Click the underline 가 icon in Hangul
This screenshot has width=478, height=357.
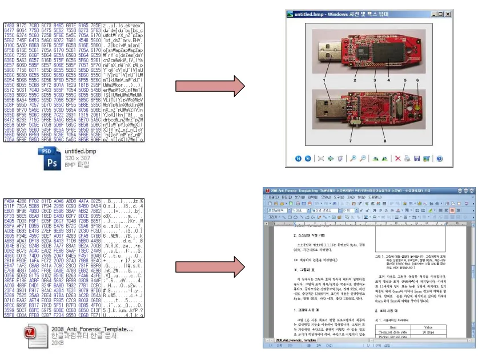point(387,210)
